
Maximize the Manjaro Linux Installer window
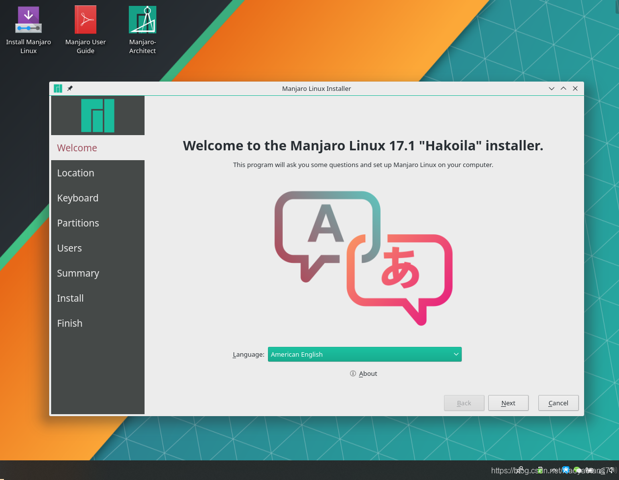563,88
